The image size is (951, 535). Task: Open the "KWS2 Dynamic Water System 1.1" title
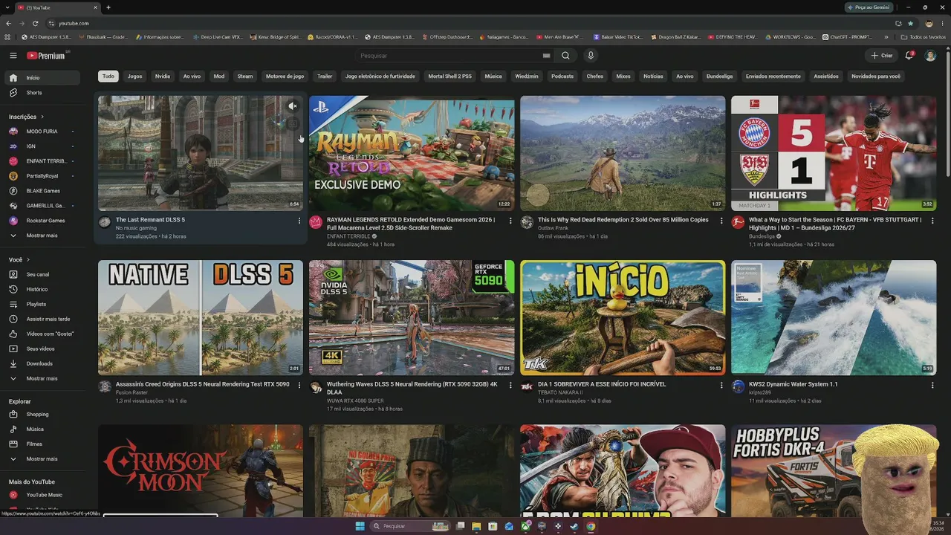point(793,384)
